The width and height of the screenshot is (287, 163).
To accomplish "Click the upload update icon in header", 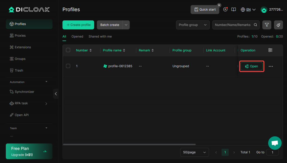I will pos(225,10).
